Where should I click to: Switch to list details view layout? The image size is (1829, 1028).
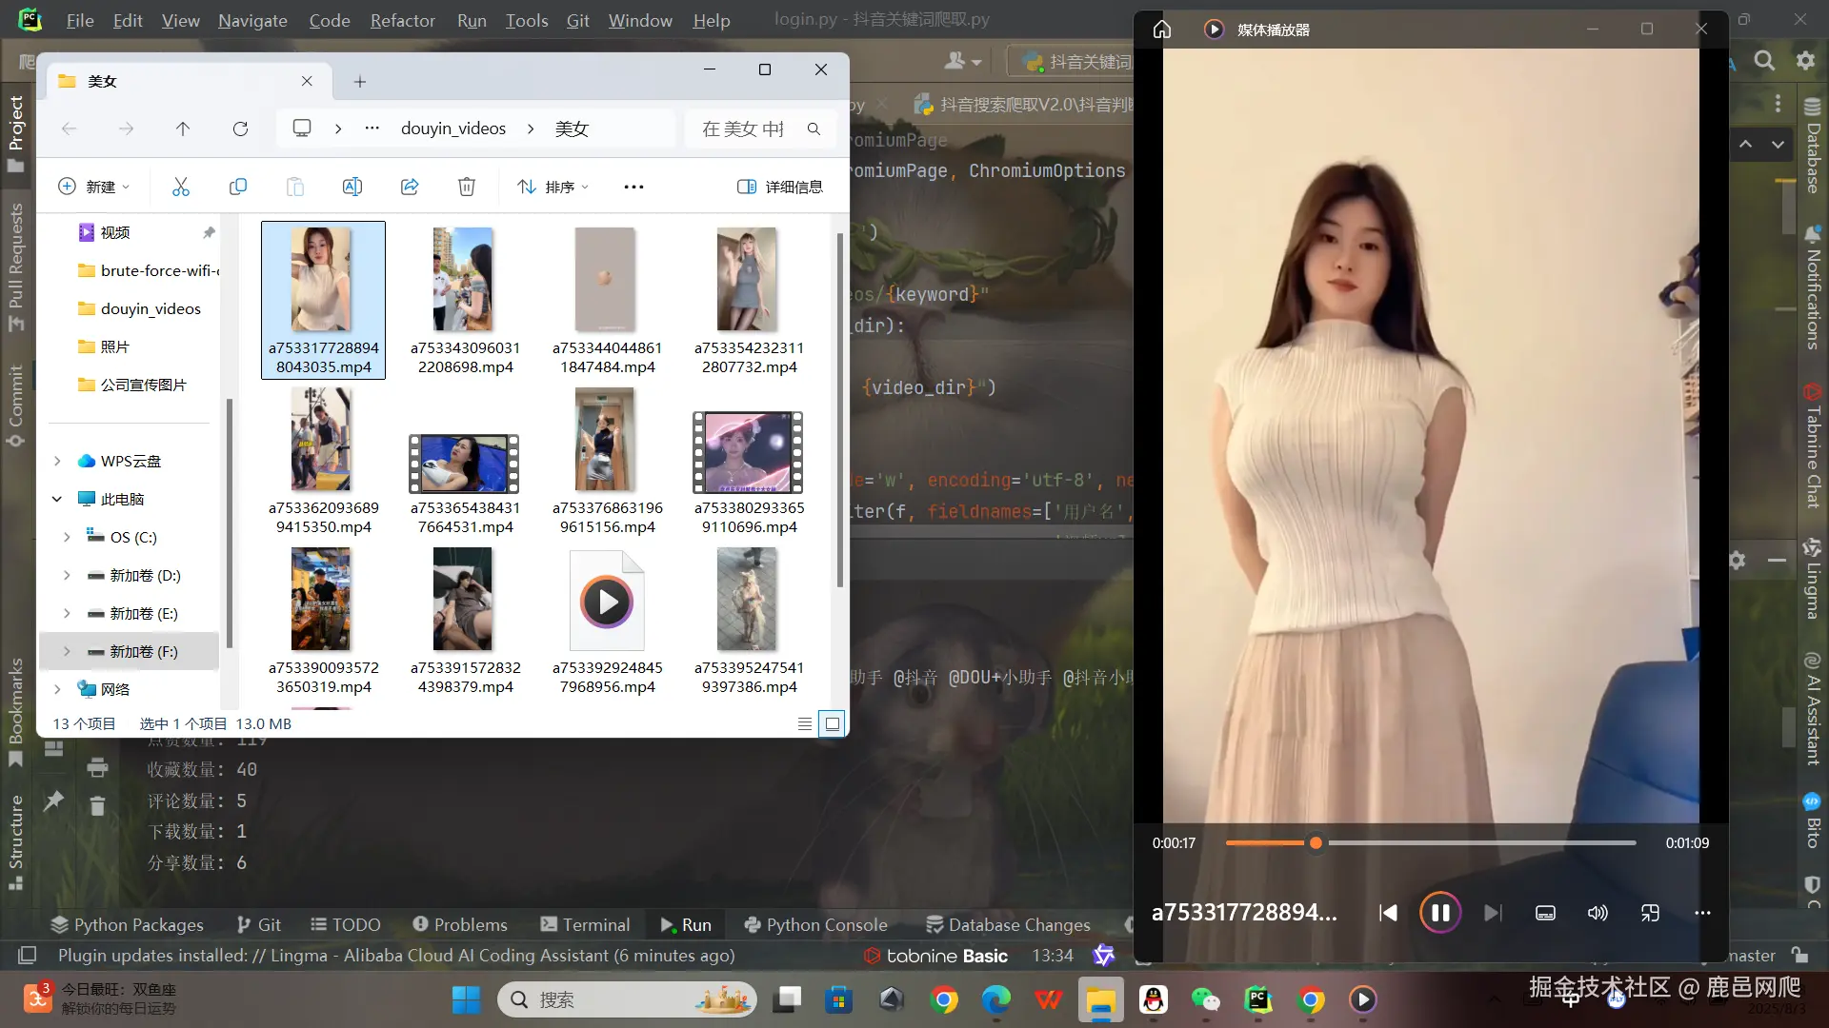[805, 724]
